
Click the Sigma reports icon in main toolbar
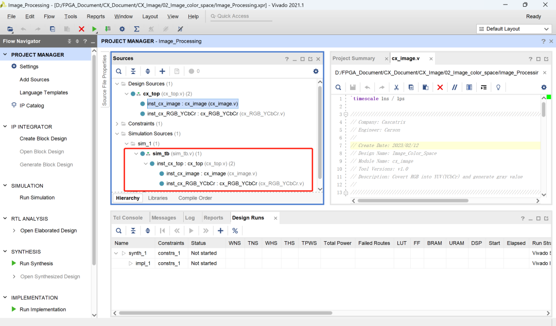tap(136, 29)
